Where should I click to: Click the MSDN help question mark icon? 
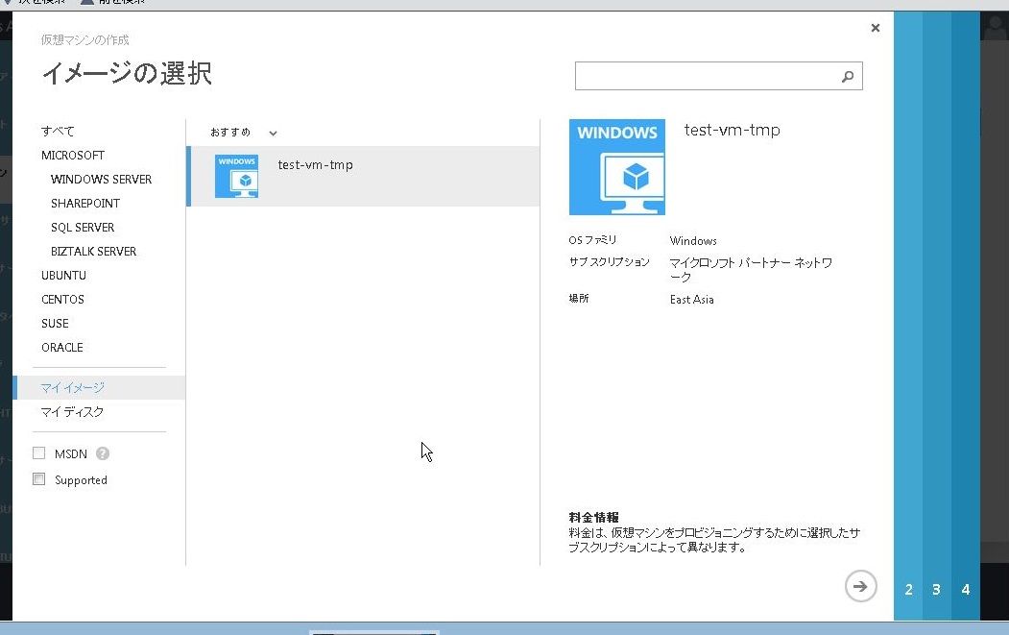103,454
